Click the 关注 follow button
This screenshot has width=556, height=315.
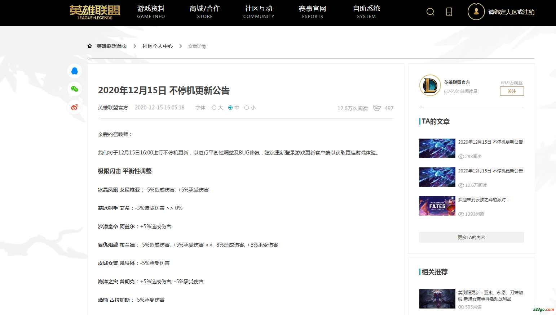pyautogui.click(x=512, y=91)
